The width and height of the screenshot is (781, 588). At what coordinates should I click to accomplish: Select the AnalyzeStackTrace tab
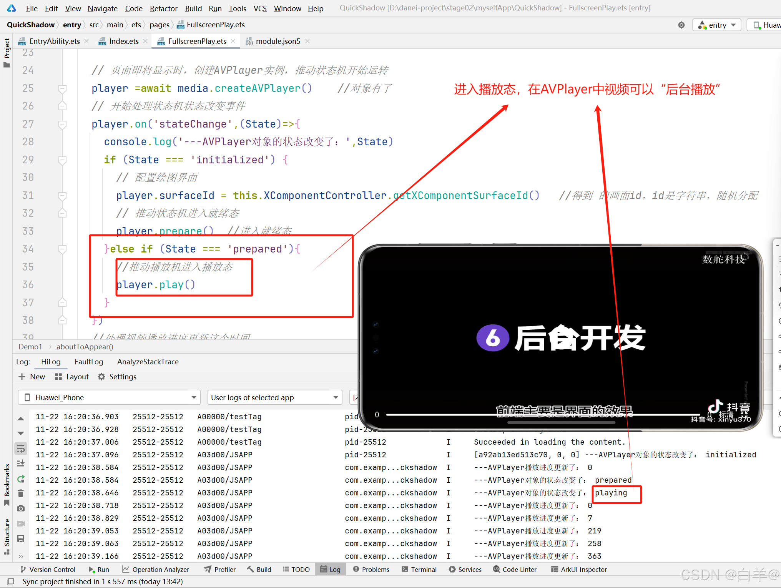tap(148, 362)
